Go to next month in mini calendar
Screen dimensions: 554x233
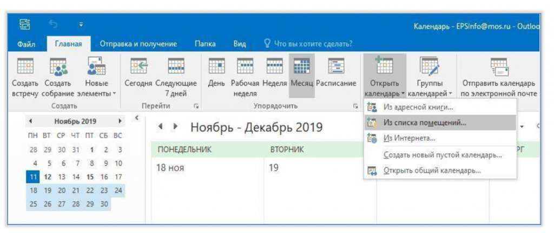pos(120,121)
